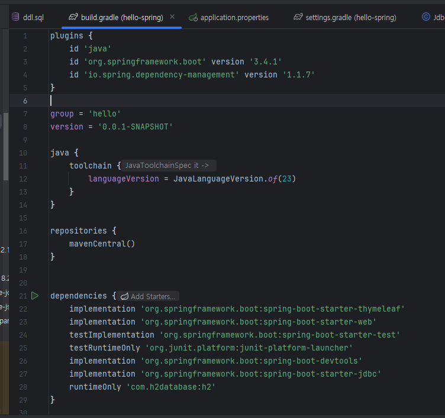445x418 pixels.
Task: Click the '3.4.1' version string
Action: (265, 62)
